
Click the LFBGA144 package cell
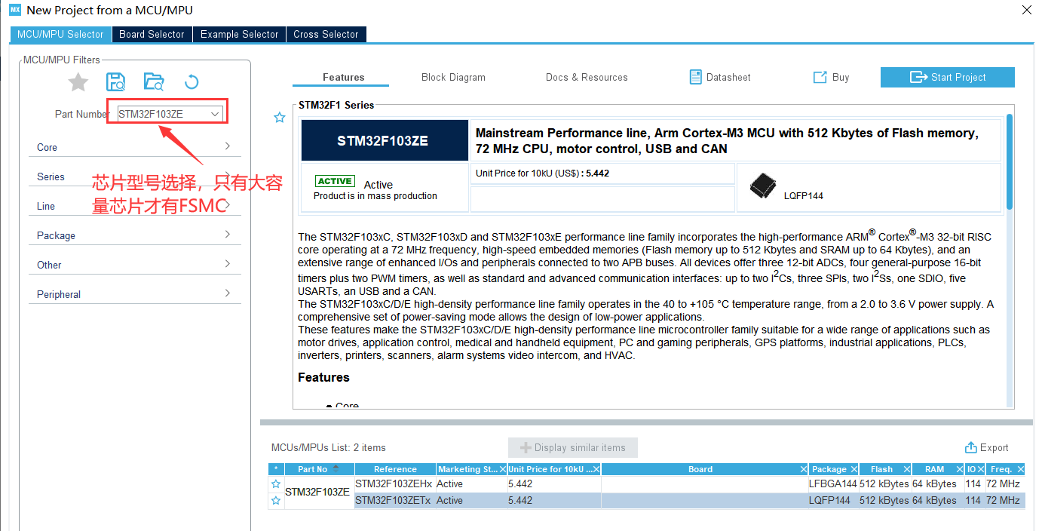point(833,483)
